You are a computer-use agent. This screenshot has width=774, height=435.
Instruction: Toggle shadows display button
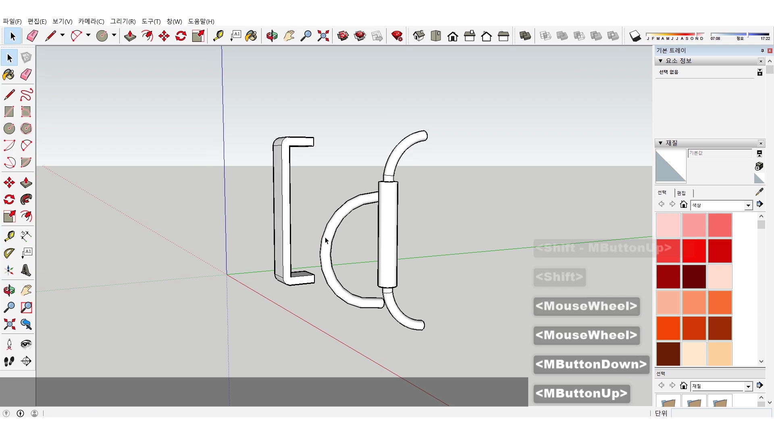635,36
